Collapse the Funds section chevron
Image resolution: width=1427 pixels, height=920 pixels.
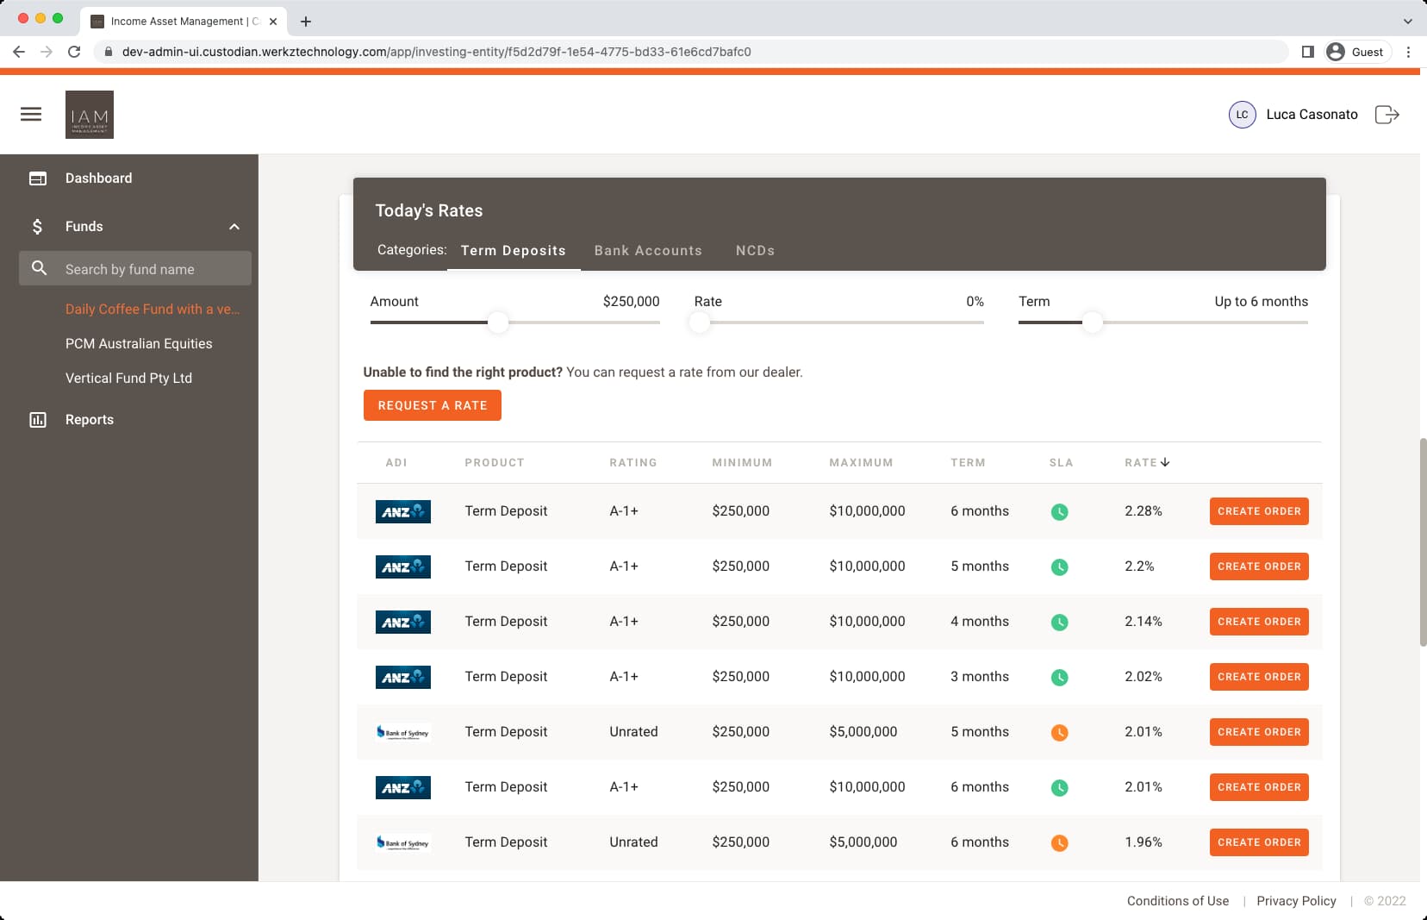tap(234, 226)
